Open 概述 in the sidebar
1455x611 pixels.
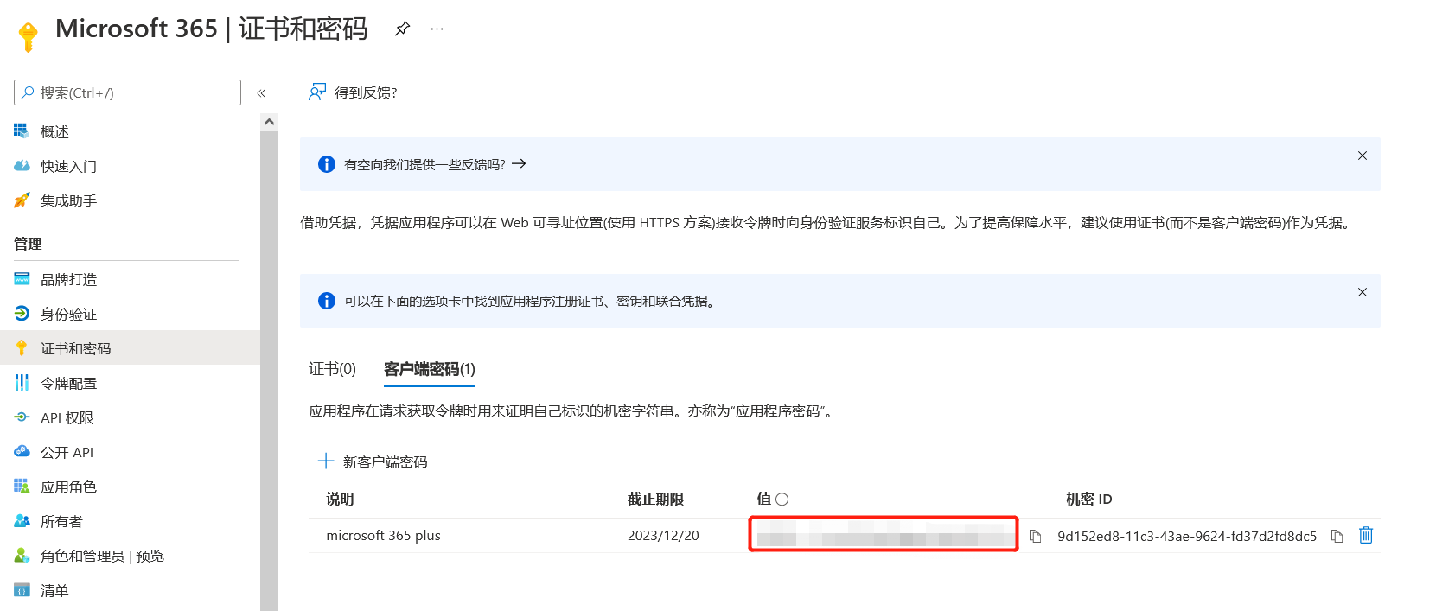pyautogui.click(x=54, y=131)
